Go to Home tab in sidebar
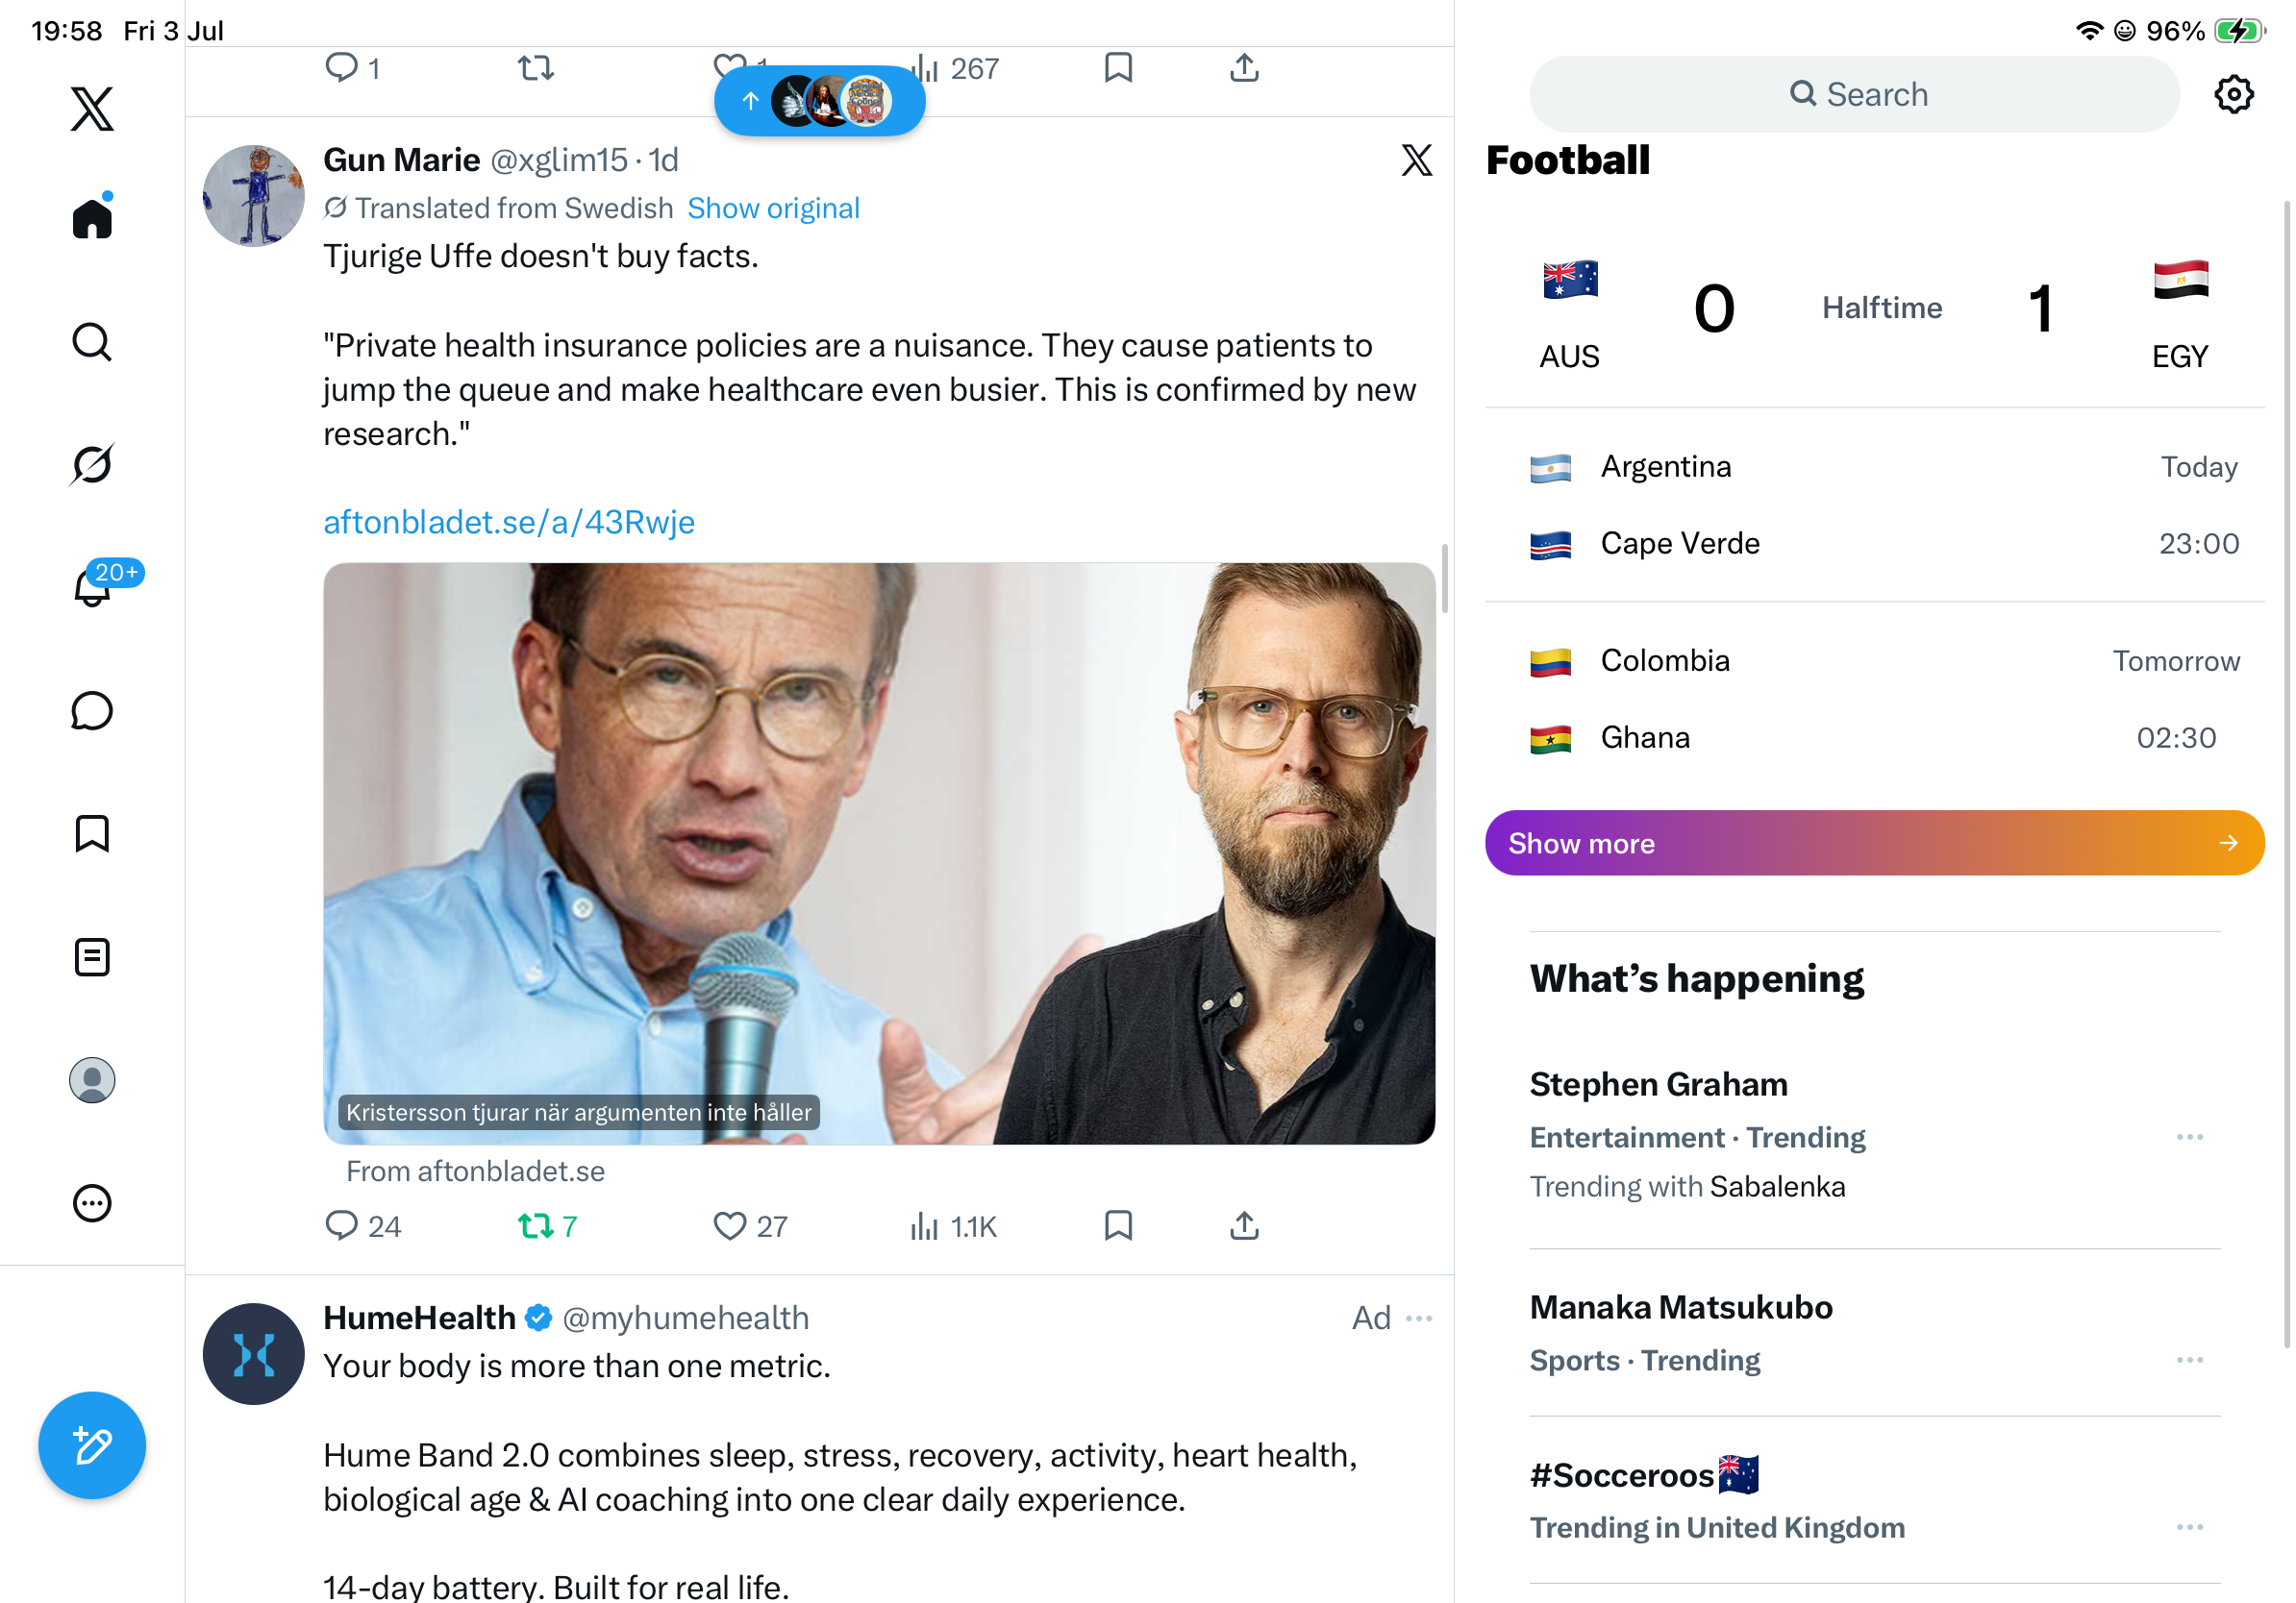Screen dimensions: 2296x1603 [92, 217]
